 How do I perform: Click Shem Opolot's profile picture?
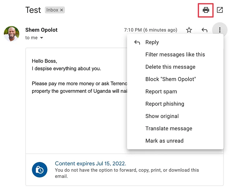(12, 34)
